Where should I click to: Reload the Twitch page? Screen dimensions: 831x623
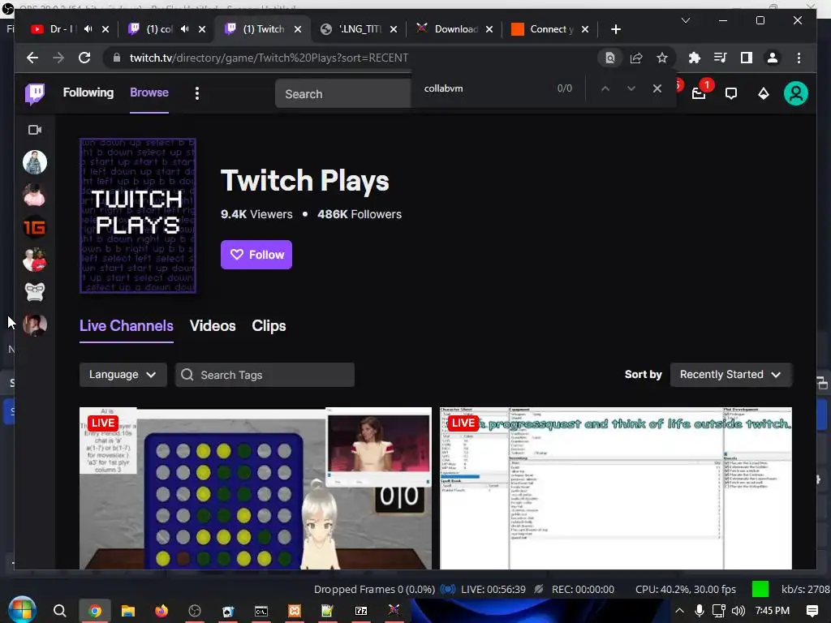pos(84,58)
